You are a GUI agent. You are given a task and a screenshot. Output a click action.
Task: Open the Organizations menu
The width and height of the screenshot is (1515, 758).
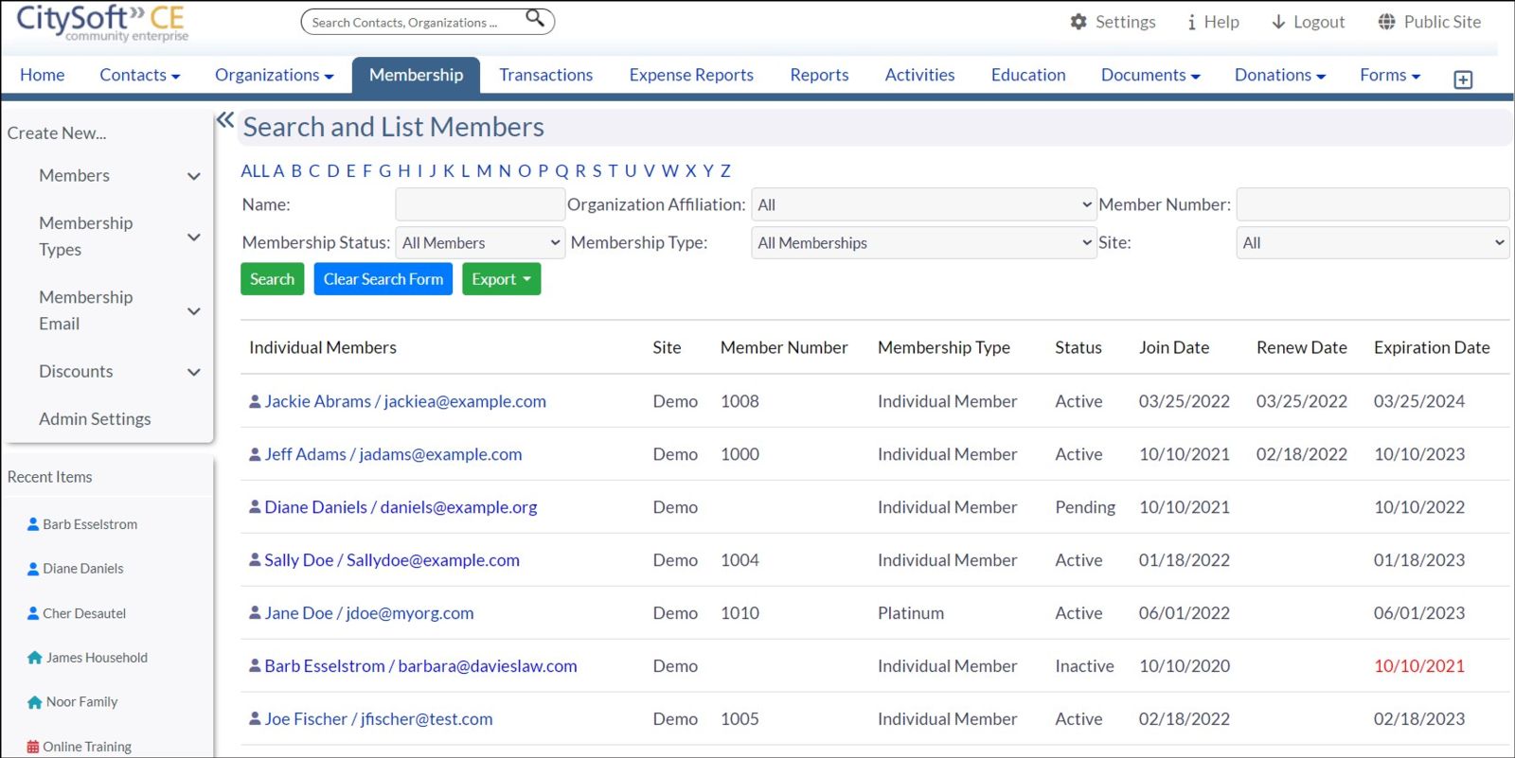(x=275, y=75)
